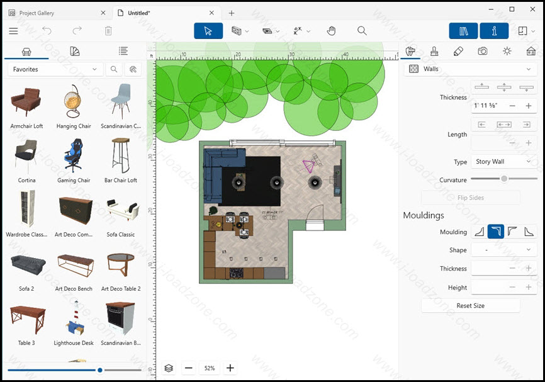Expand the wall tool options arrow
This screenshot has height=382, width=545.
pyautogui.click(x=247, y=31)
